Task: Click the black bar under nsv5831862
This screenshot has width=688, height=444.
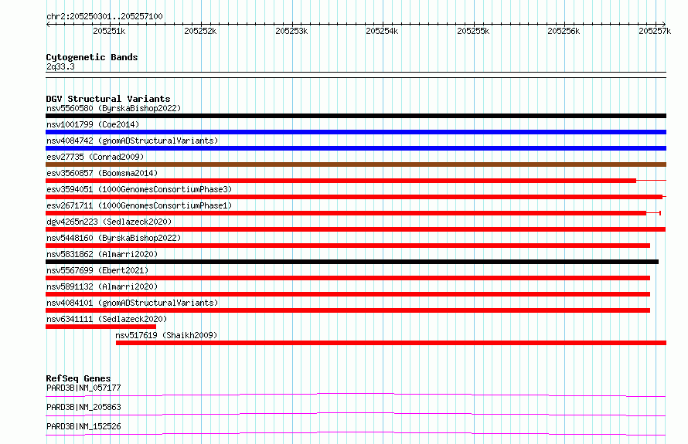Action: [x=352, y=262]
